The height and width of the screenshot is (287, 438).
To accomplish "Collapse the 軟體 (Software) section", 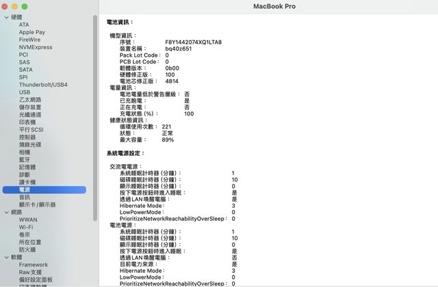I will pyautogui.click(x=5, y=257).
